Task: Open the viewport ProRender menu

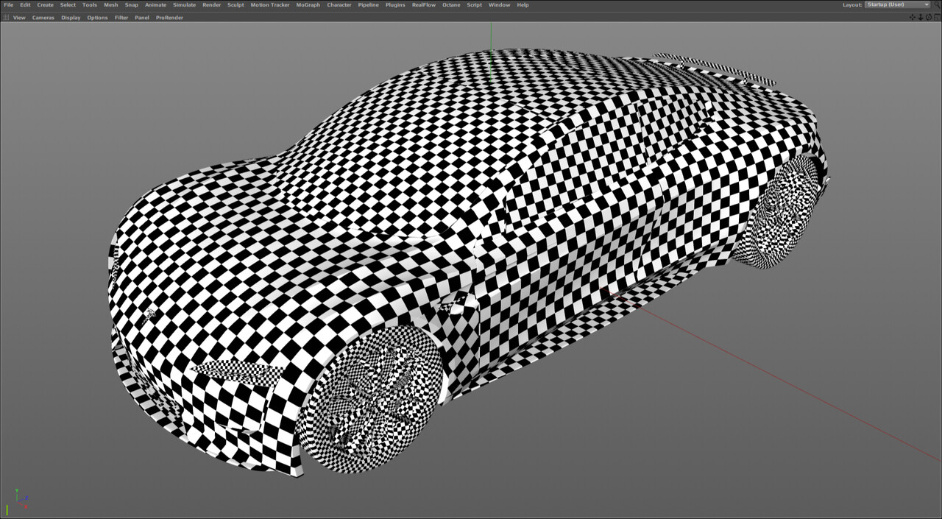Action: point(169,17)
